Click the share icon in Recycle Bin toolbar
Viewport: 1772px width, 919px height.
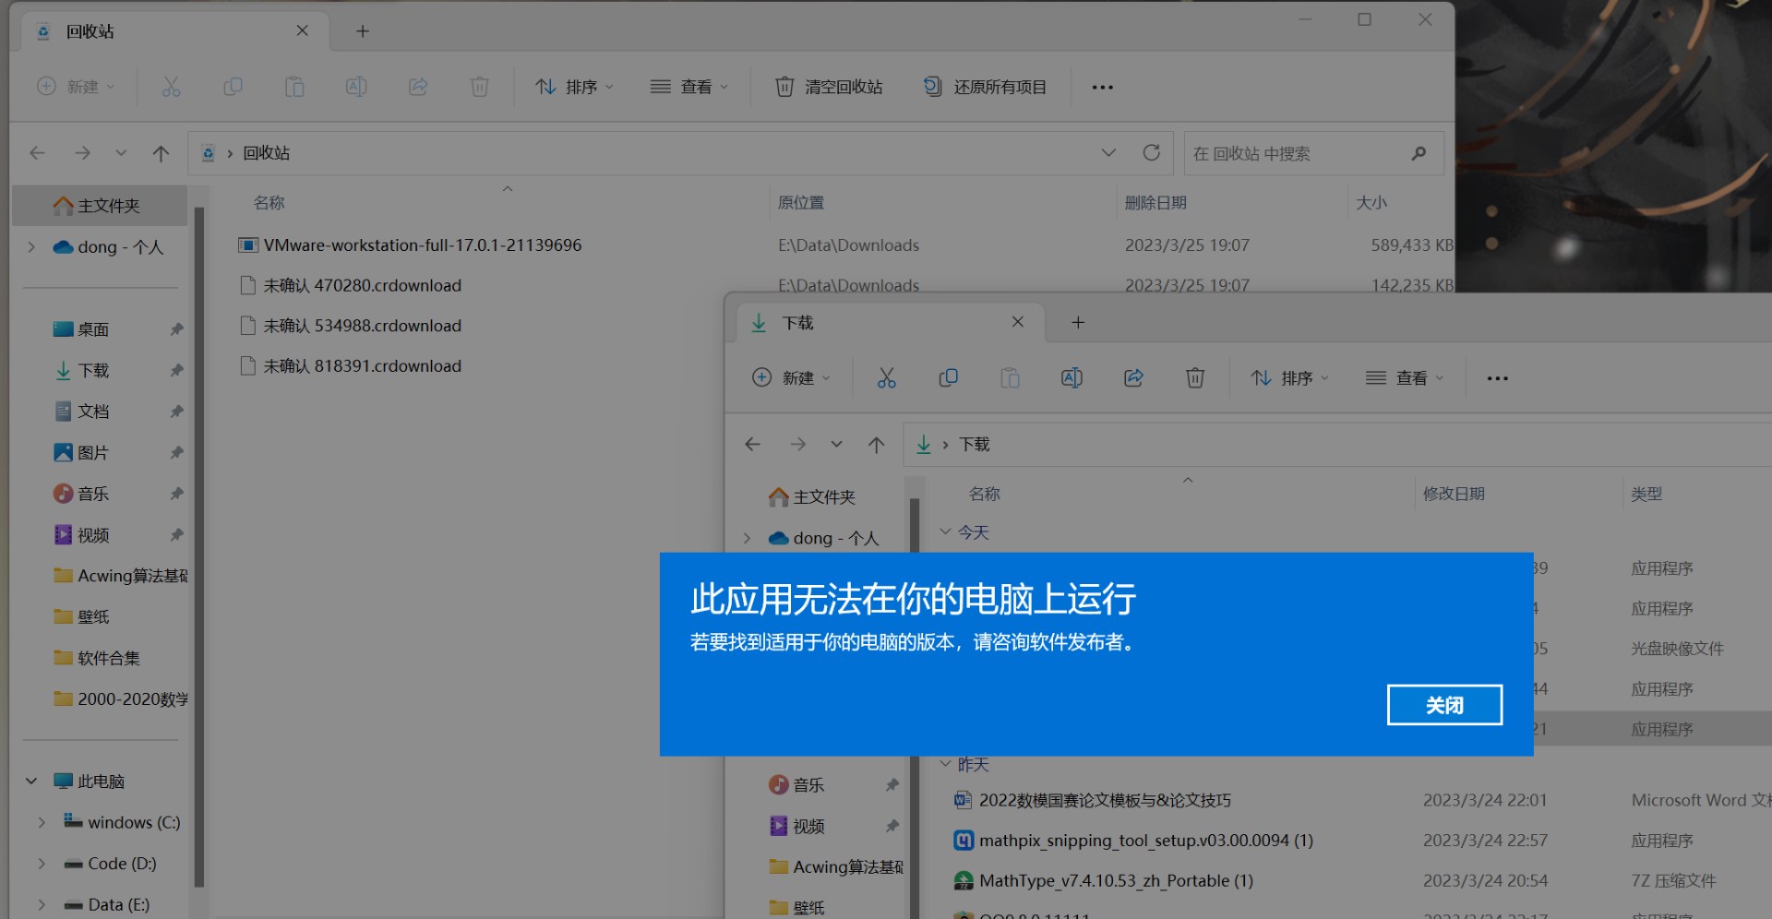pos(418,87)
